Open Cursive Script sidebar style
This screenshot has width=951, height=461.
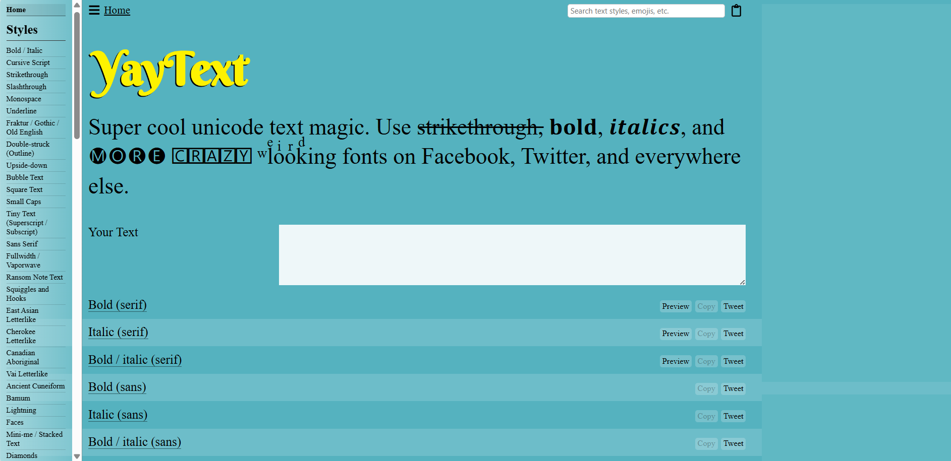coord(28,62)
